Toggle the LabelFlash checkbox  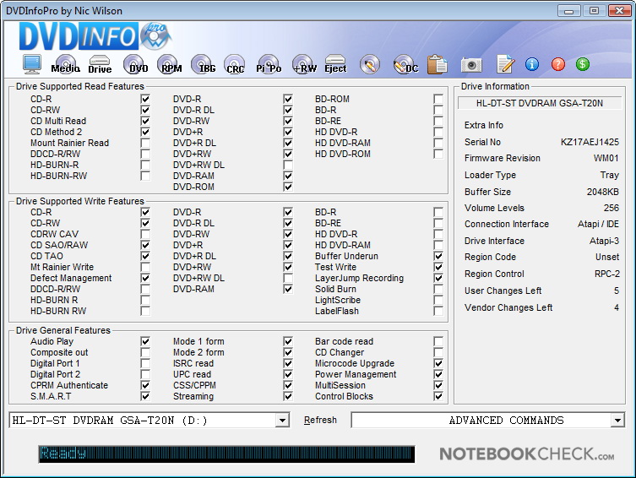click(438, 311)
